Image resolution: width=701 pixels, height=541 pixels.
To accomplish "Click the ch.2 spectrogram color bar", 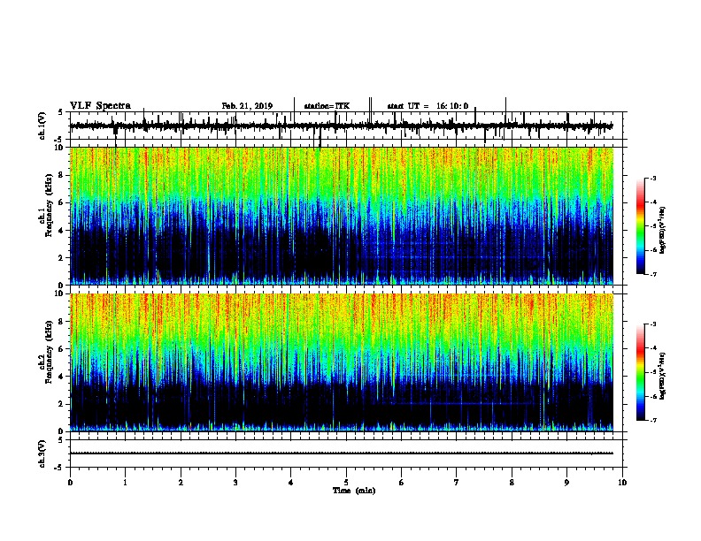I will (640, 372).
